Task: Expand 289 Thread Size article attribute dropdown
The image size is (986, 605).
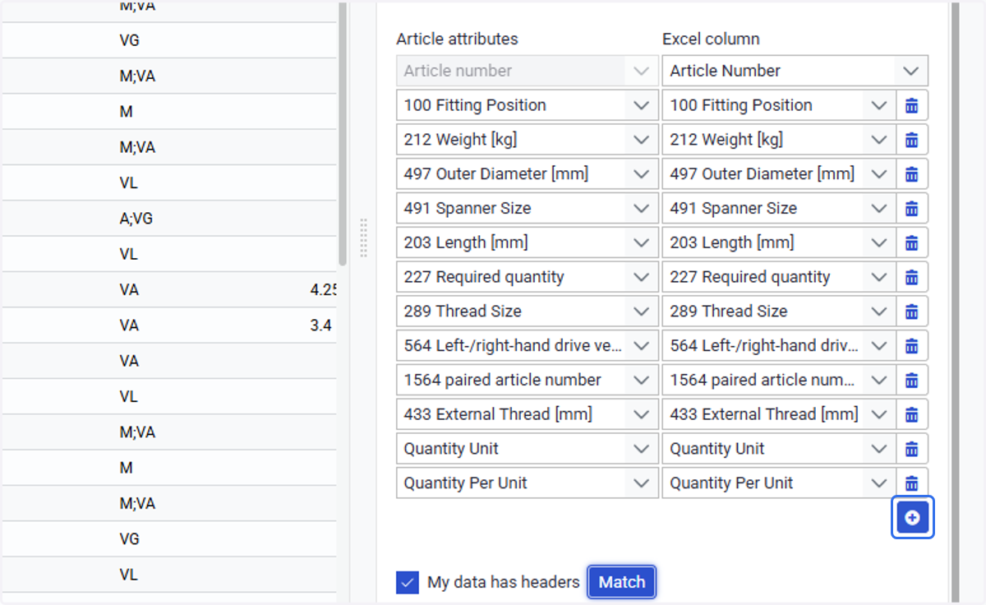Action: coord(642,312)
